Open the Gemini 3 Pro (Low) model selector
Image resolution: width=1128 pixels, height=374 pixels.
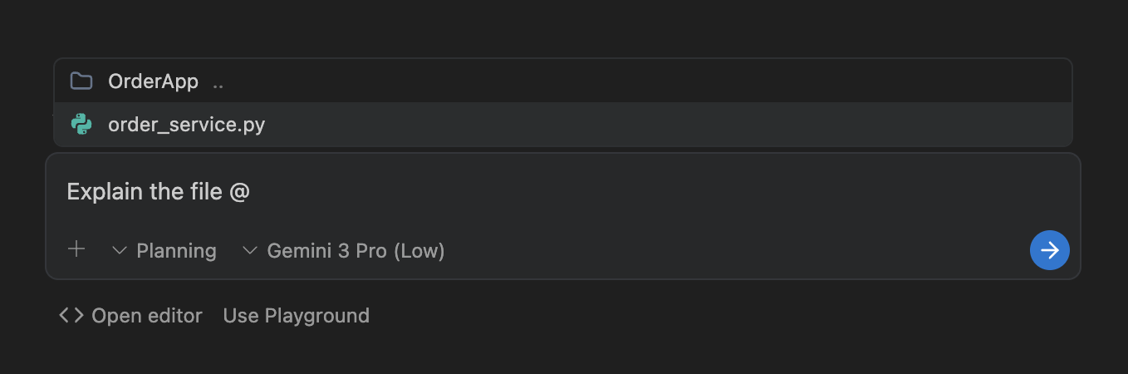pyautogui.click(x=356, y=251)
